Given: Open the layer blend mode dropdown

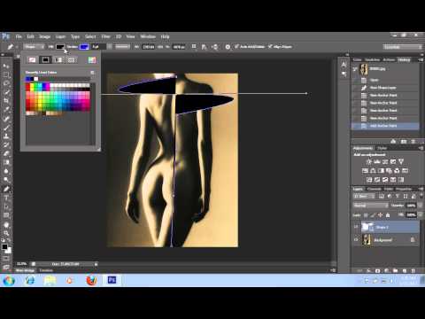Looking at the screenshot, I should 371,206.
